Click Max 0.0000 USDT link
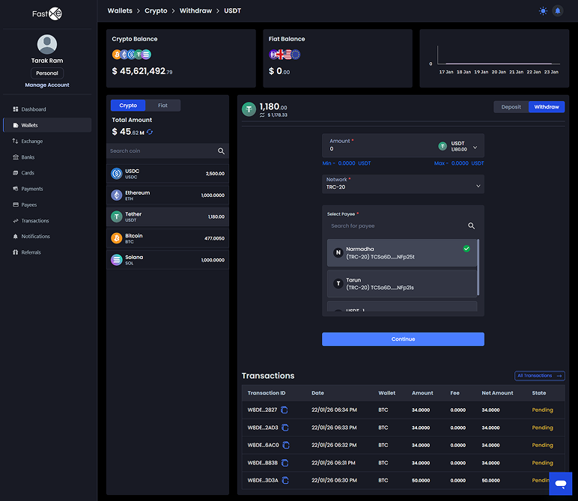 459,163
